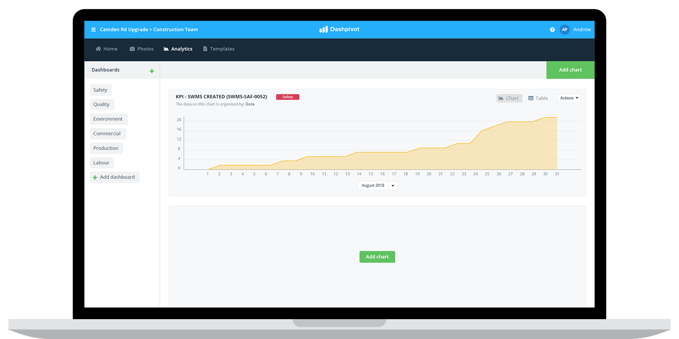Click the top-right Add chart button

tap(570, 70)
